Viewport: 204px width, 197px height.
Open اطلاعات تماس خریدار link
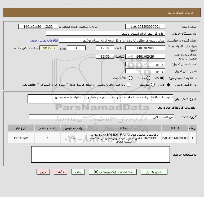click(x=44, y=40)
